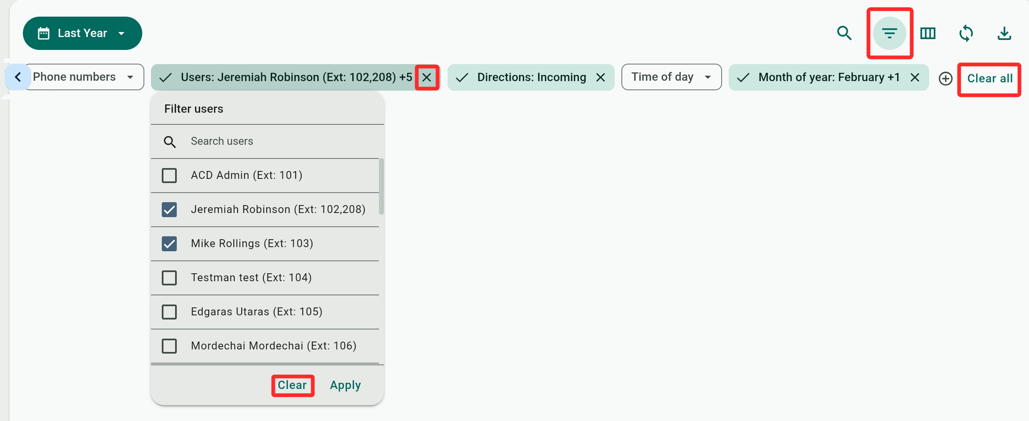Viewport: 1029px width, 421px height.
Task: Download report using download icon
Action: pyautogui.click(x=1004, y=33)
